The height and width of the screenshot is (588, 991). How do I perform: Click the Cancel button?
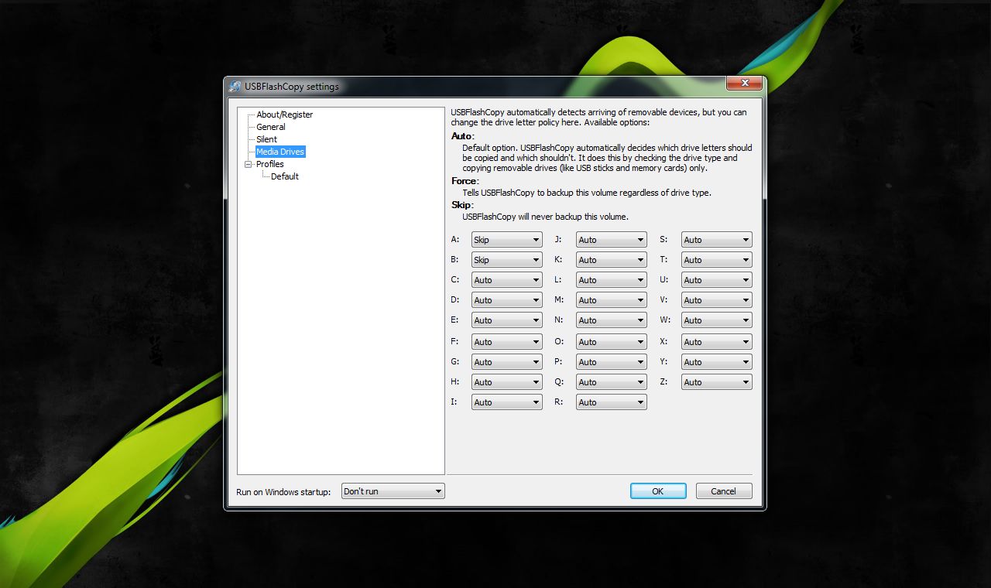[x=724, y=491]
